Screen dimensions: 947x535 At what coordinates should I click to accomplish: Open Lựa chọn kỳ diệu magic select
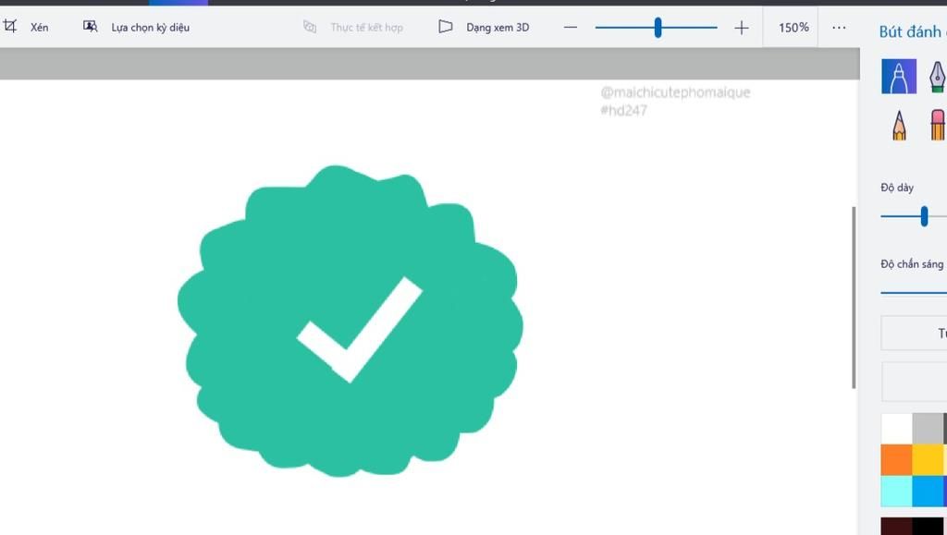tap(137, 27)
